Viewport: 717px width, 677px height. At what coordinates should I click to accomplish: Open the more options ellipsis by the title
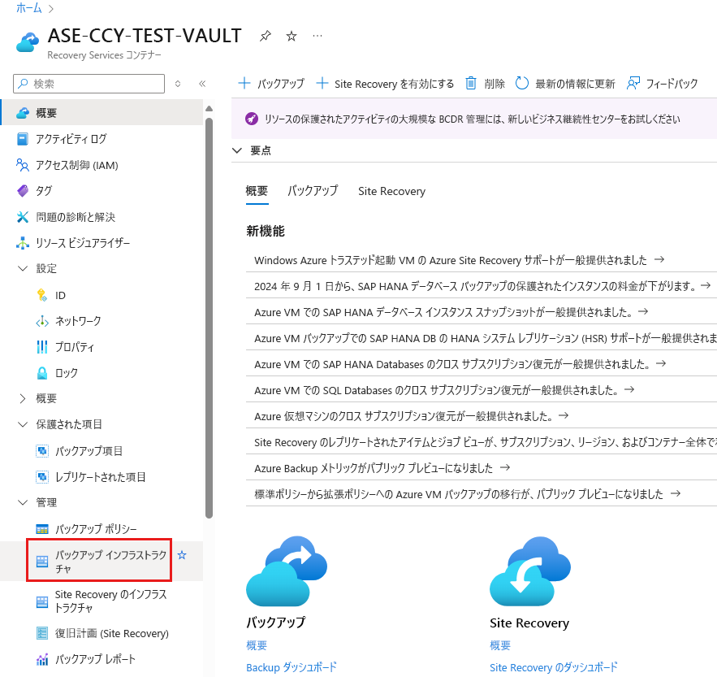tap(317, 36)
